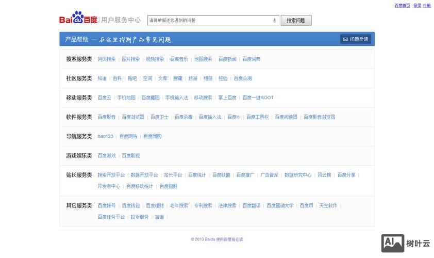Open 百度影音 software link
This screenshot has width=434, height=258.
pyautogui.click(x=107, y=117)
